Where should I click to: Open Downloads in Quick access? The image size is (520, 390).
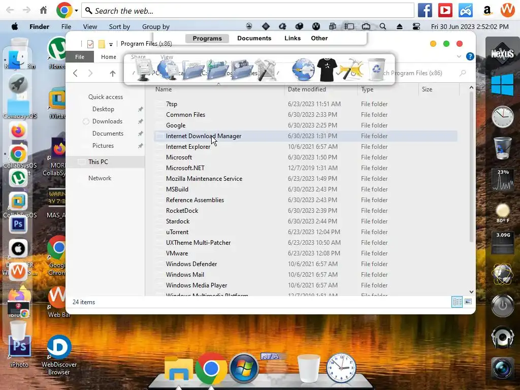(107, 121)
